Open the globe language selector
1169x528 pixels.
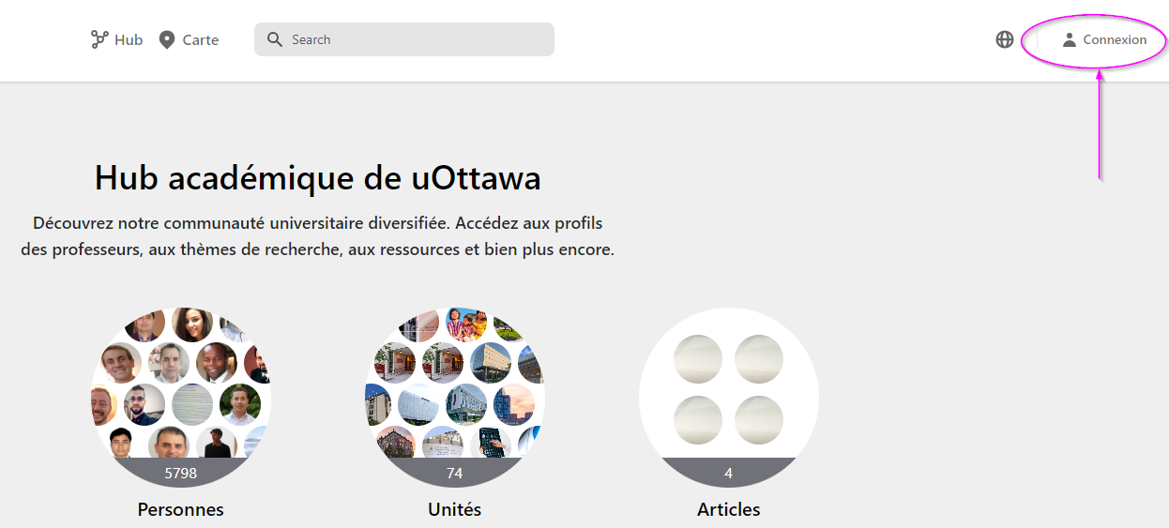pos(1005,39)
